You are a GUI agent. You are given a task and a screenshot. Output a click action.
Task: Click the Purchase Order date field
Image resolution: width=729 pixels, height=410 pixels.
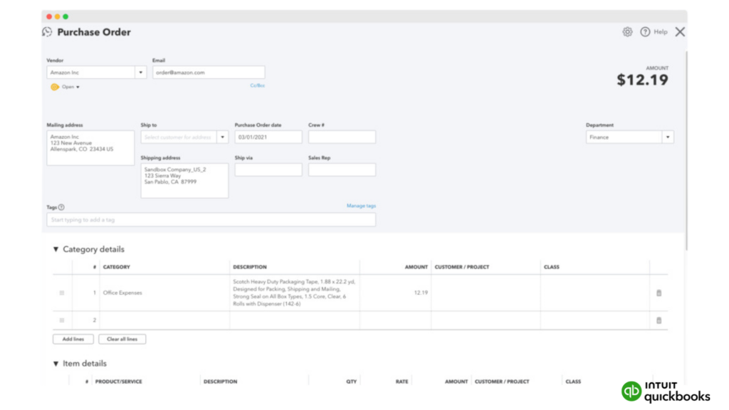tap(268, 137)
